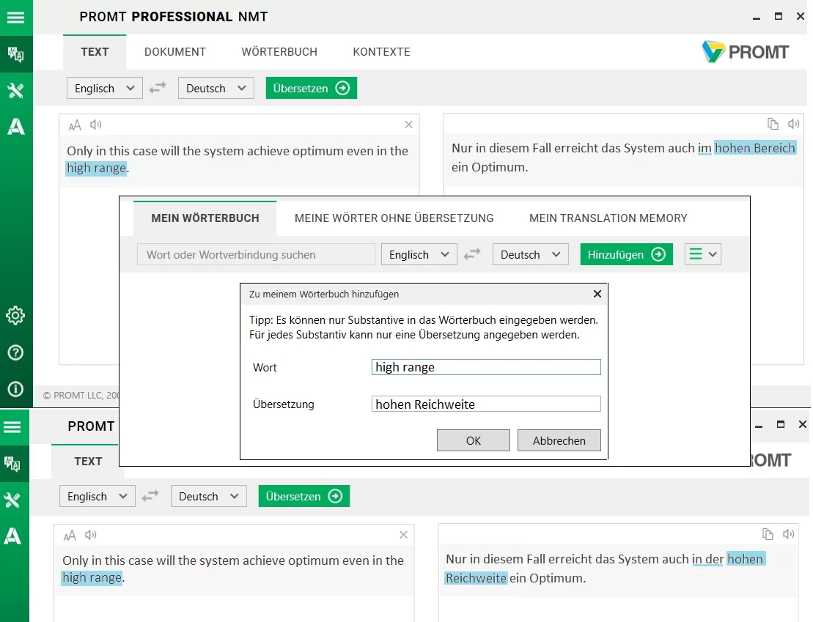813x622 pixels.
Task: Open hamburger menu in top PROMT window
Action: tap(15, 18)
